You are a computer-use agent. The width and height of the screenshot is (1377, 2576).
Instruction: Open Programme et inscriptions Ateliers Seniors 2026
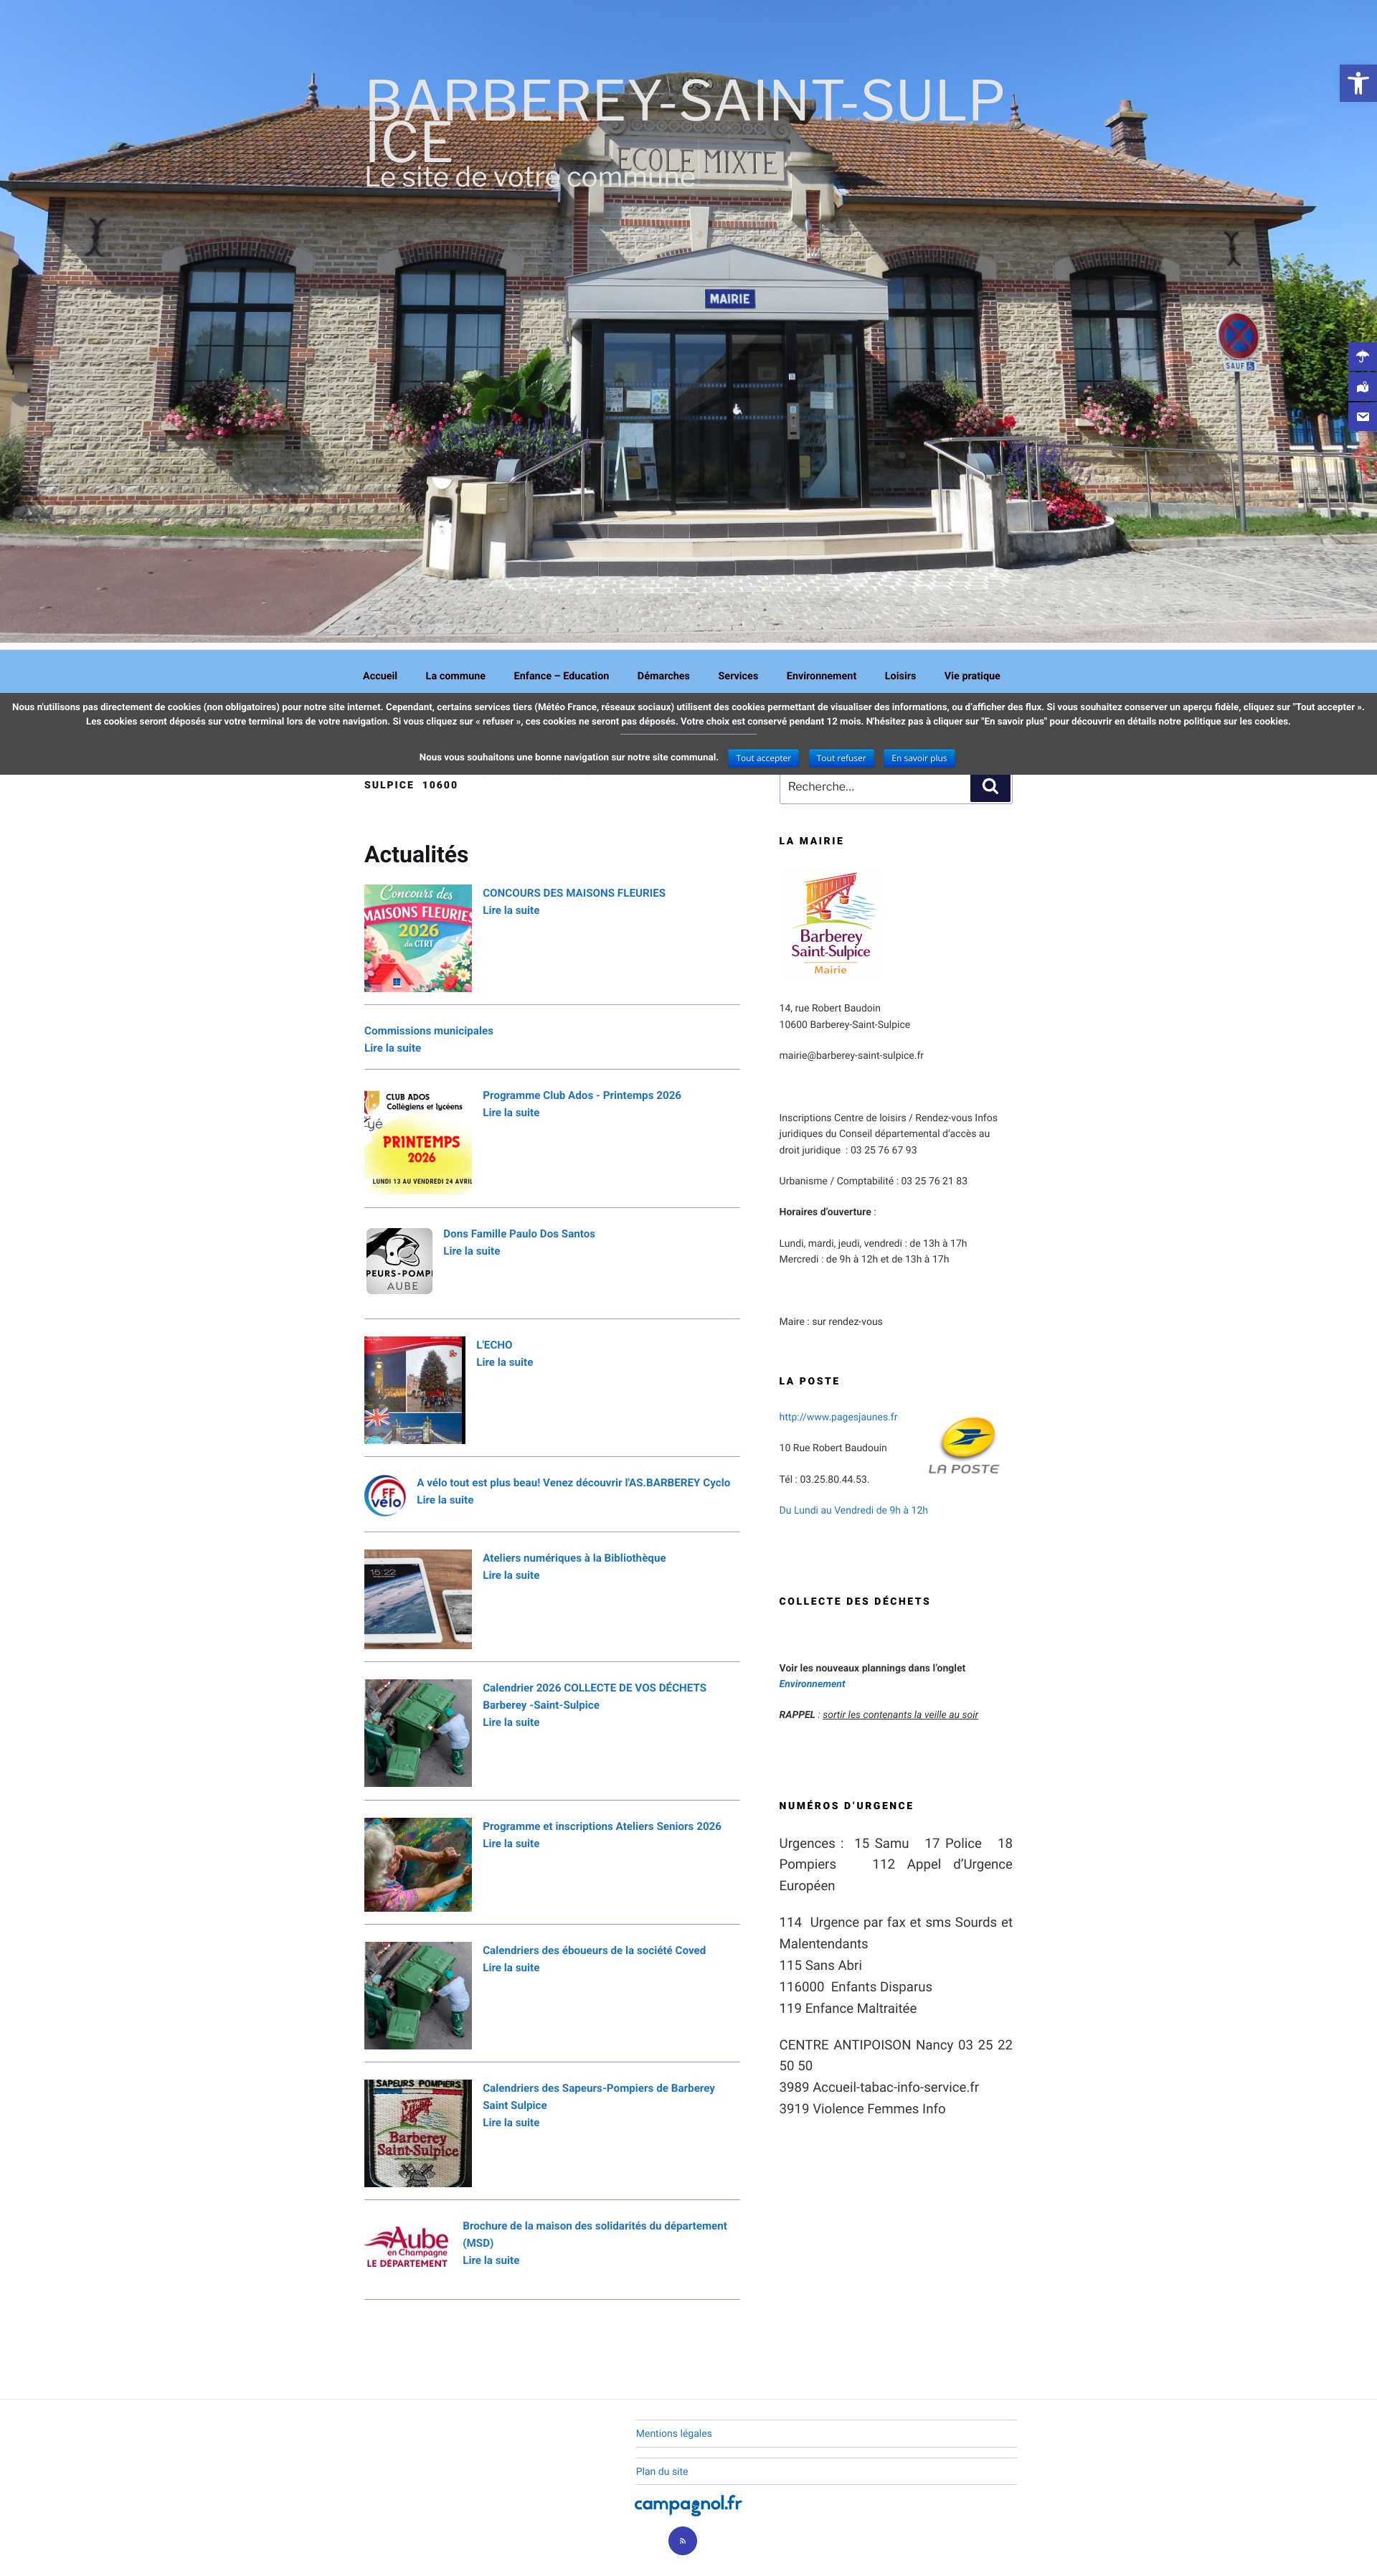[602, 1826]
